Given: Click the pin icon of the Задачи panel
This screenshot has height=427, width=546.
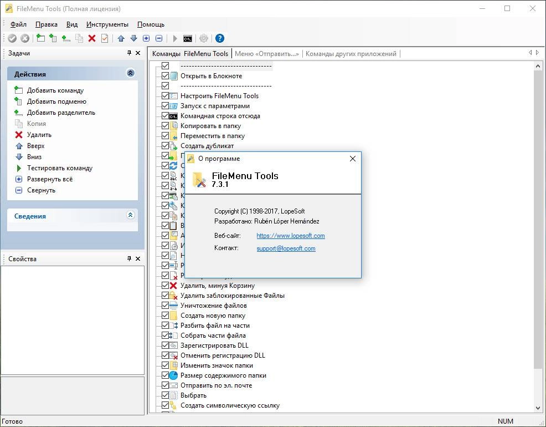Looking at the screenshot, I should click(129, 53).
